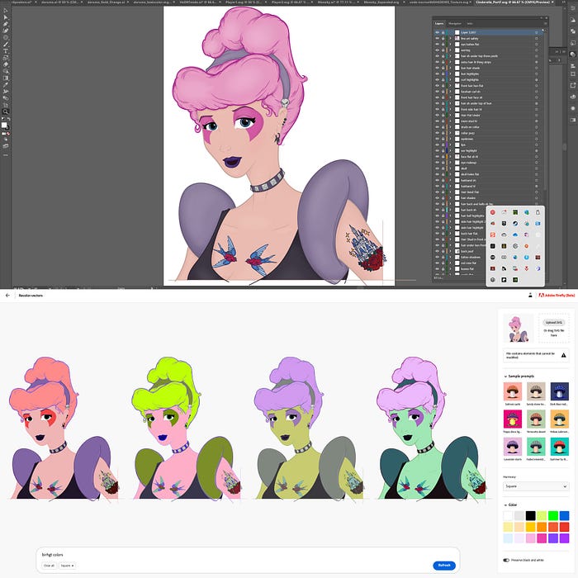Viewport: 578px width, 578px height.
Task: Click the white fill color box in toolbar
Action: coord(4,125)
